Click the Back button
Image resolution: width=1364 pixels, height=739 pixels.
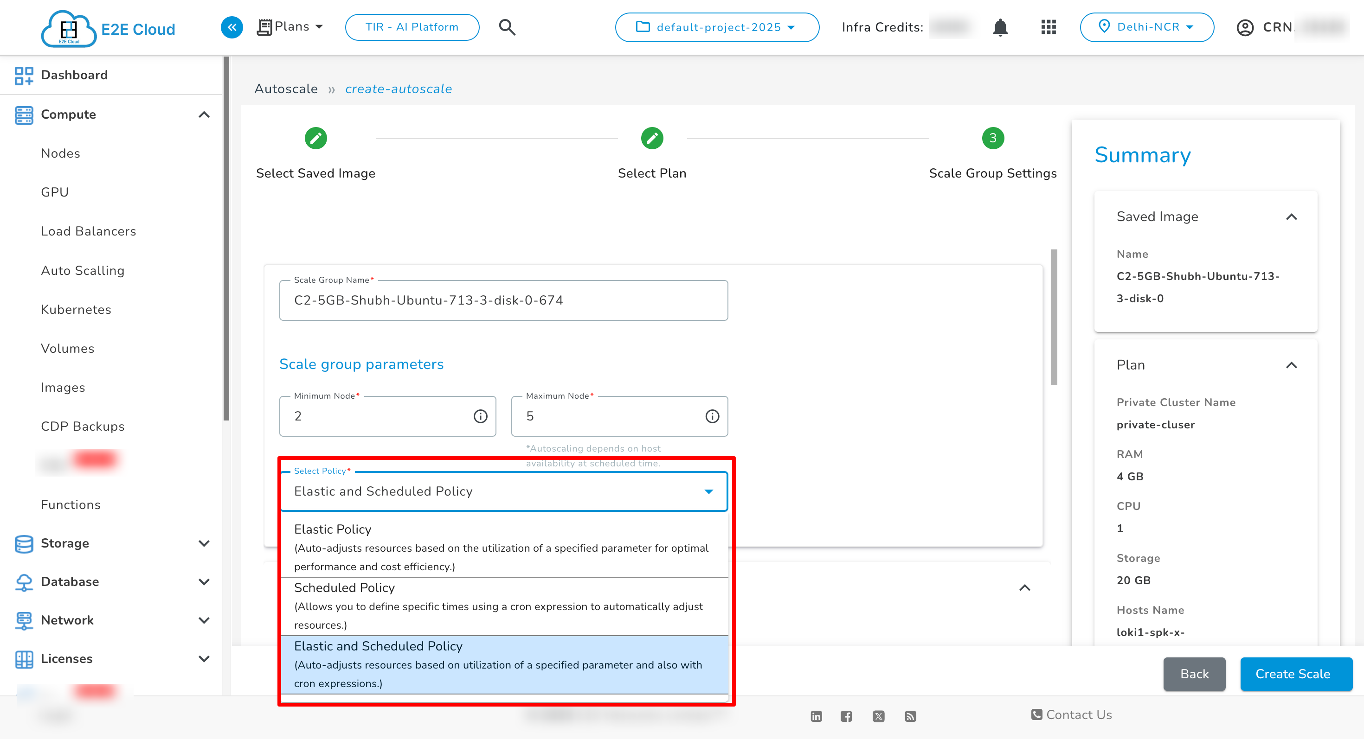tap(1194, 674)
